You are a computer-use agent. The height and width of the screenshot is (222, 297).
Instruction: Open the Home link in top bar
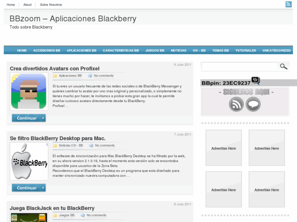click(x=11, y=4)
